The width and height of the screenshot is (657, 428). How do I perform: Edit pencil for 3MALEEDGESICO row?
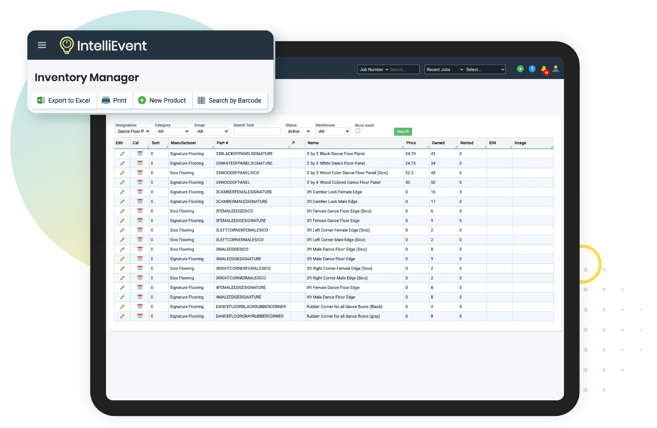tap(122, 249)
